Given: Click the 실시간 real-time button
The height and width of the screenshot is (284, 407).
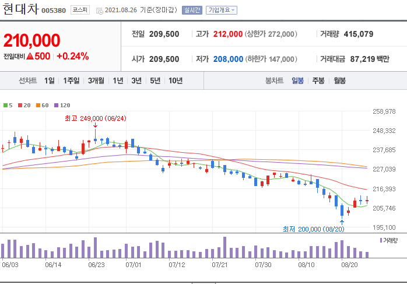Looking at the screenshot, I should point(192,10).
